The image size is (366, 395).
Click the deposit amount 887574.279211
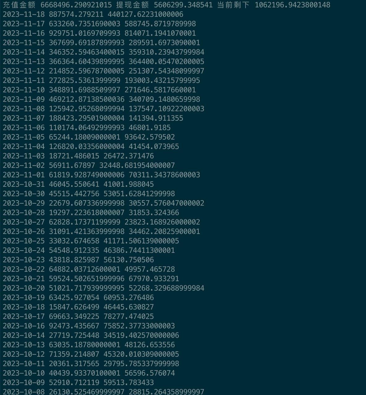tap(76, 15)
